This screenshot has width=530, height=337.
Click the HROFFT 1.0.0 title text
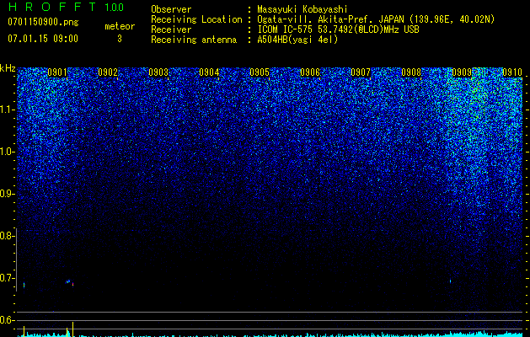pos(66,7)
